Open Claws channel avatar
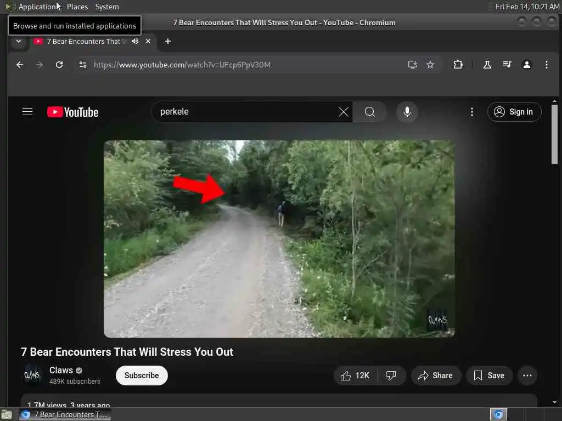562x421 pixels. [32, 375]
